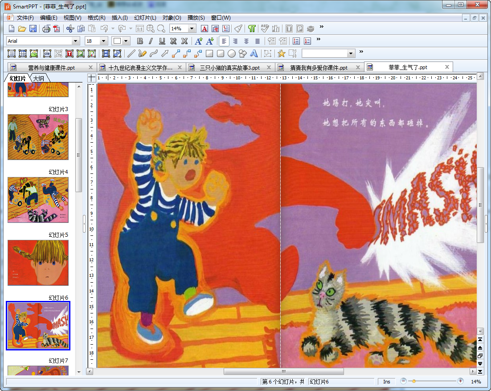Select the curve drawing tool
Screen dimensions: 491x391
tap(153, 54)
